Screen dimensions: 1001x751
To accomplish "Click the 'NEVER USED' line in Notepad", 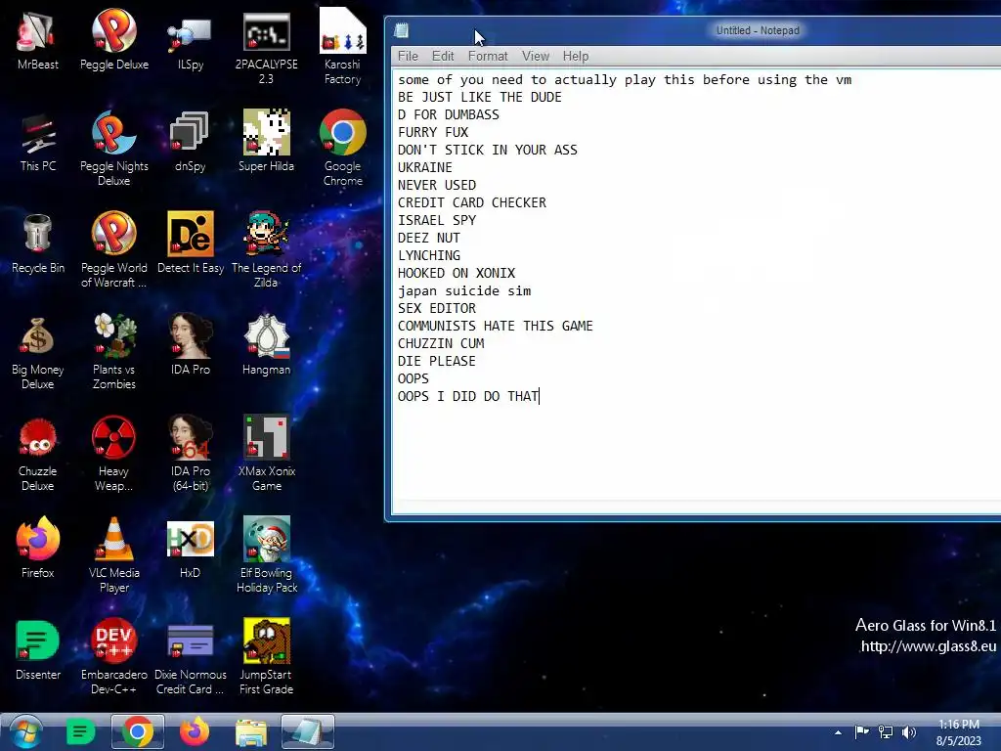I will coord(437,185).
